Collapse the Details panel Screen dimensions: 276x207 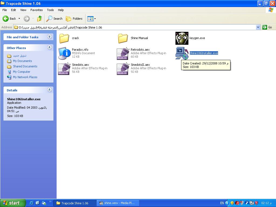click(50, 89)
